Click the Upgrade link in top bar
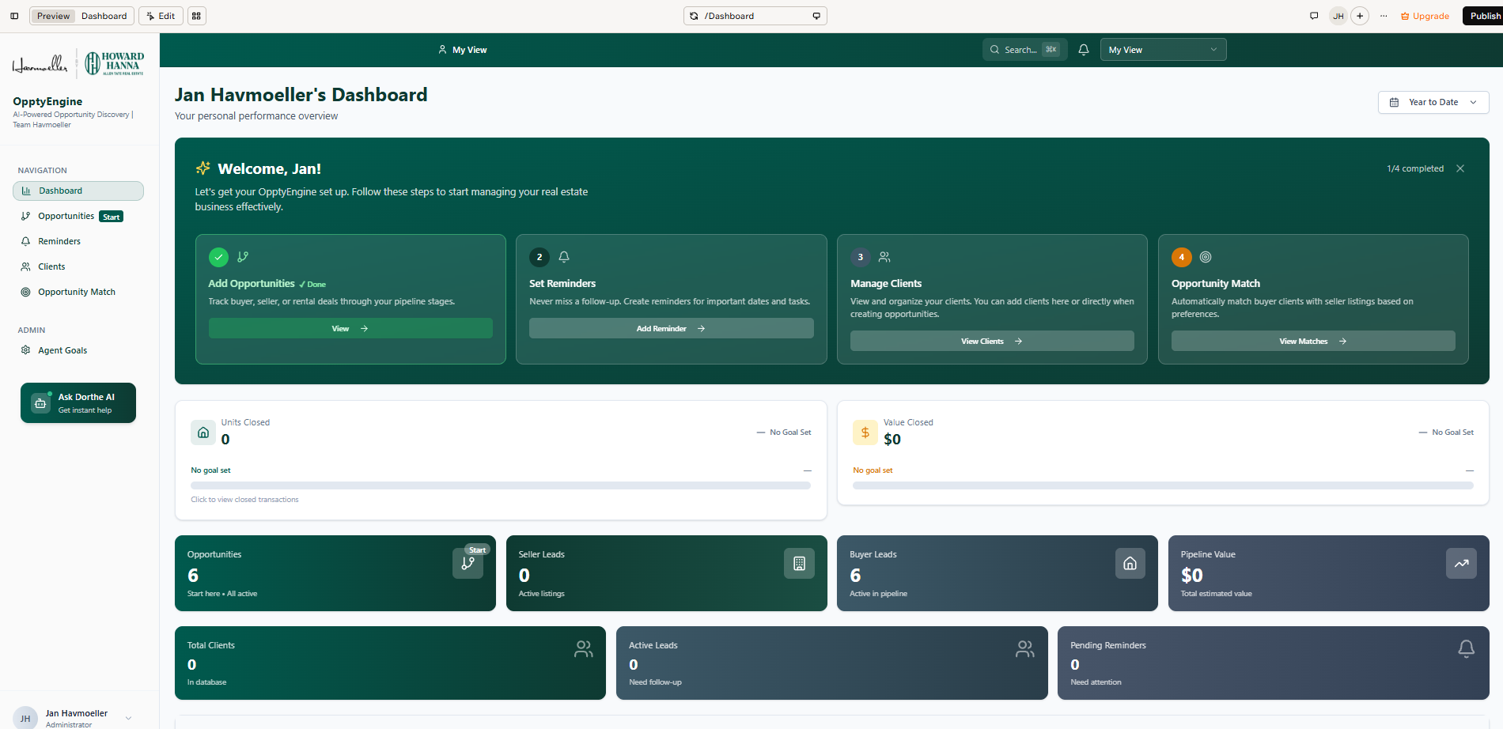1503x729 pixels. click(x=1425, y=16)
